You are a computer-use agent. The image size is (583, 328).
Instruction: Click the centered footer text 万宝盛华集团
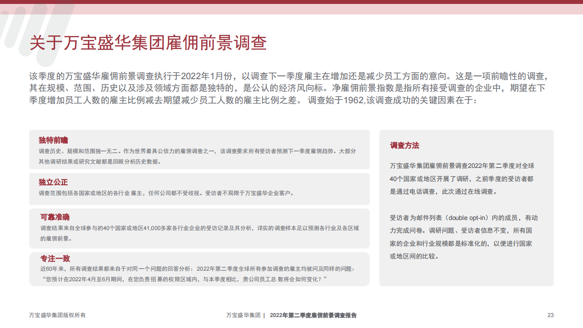click(x=244, y=315)
